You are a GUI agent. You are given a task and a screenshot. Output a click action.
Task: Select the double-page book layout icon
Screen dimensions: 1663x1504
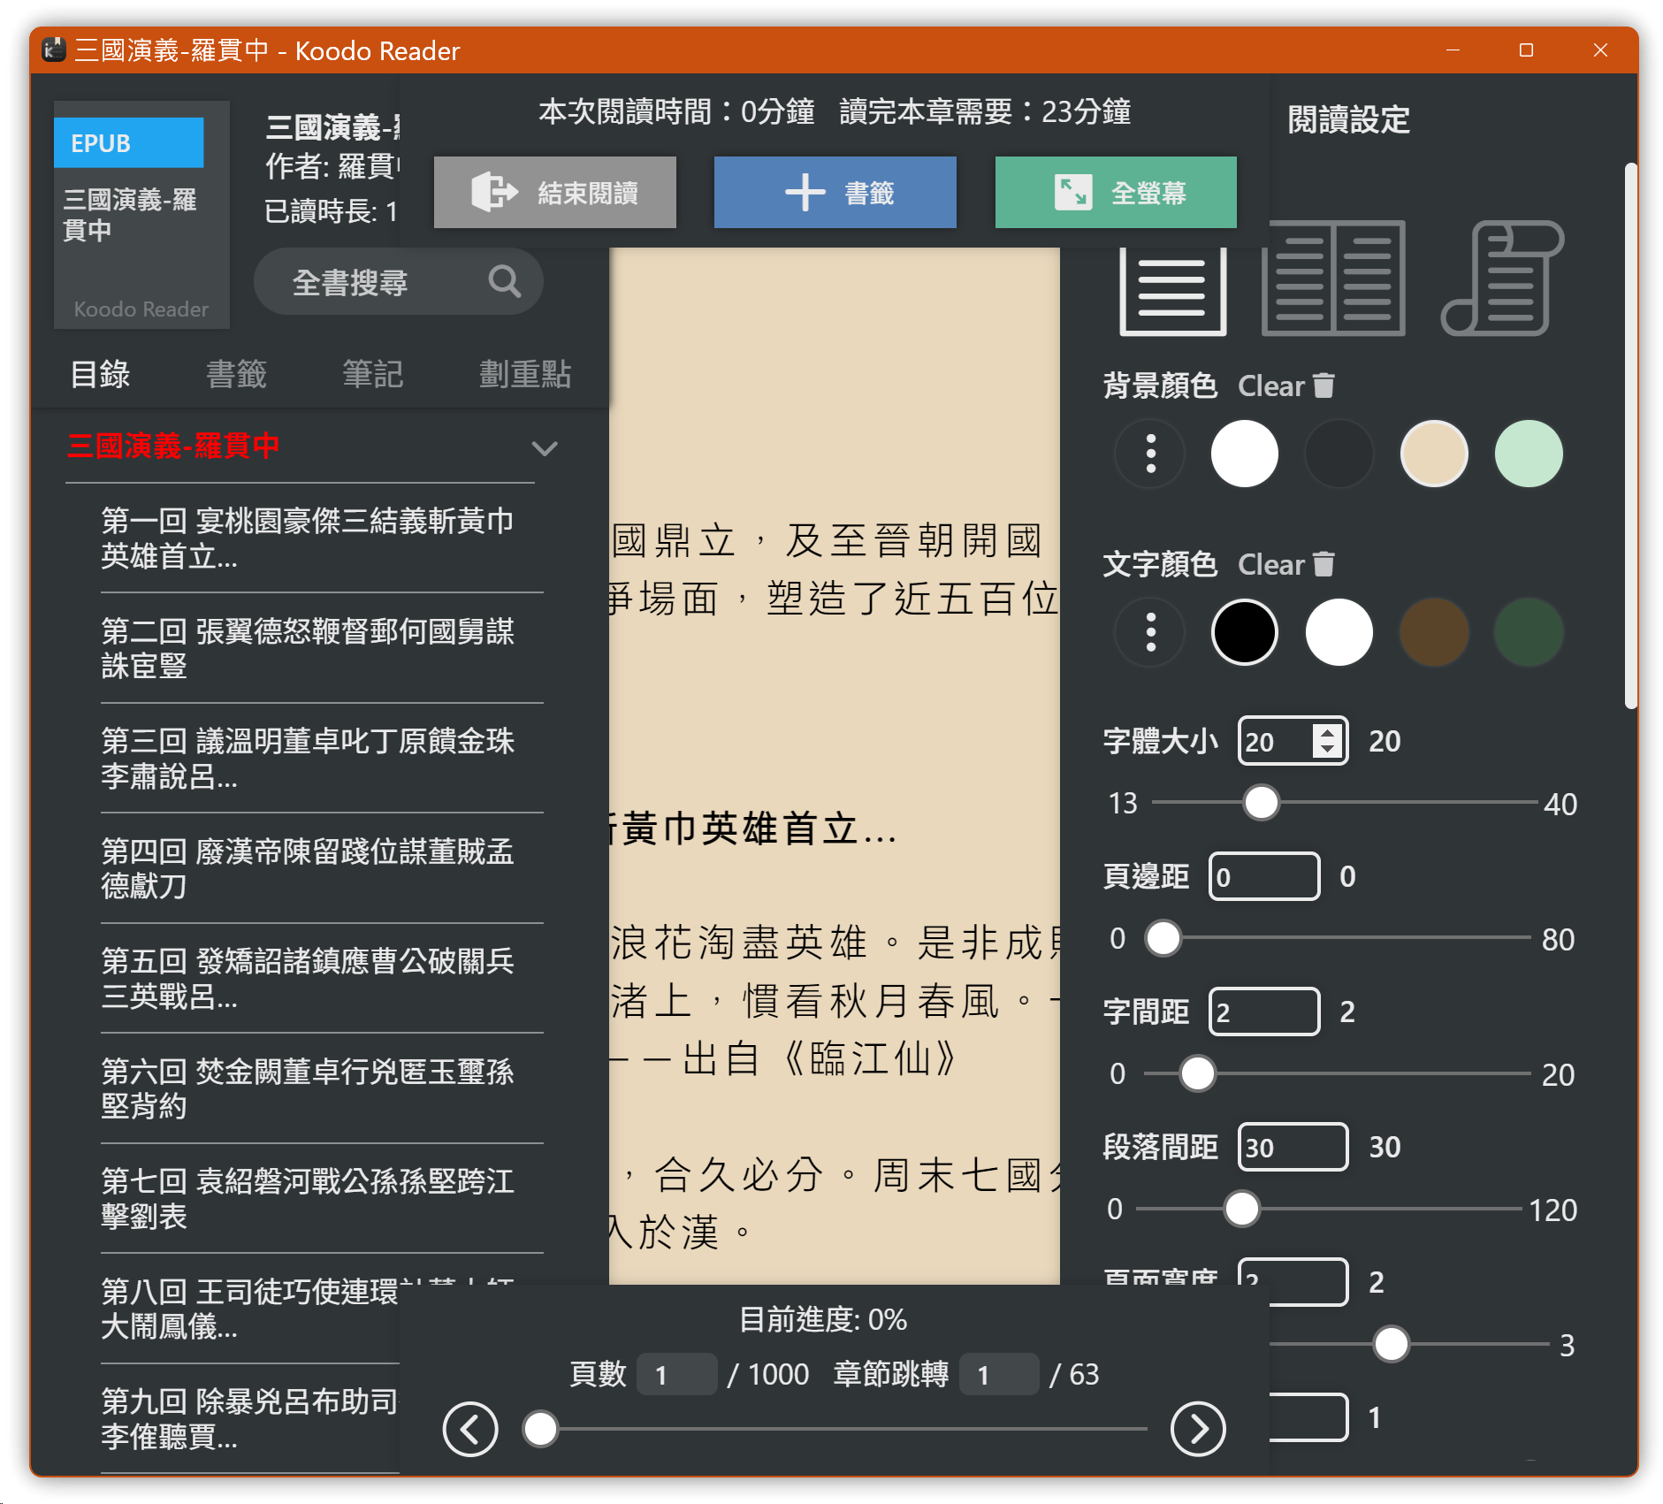click(x=1333, y=278)
